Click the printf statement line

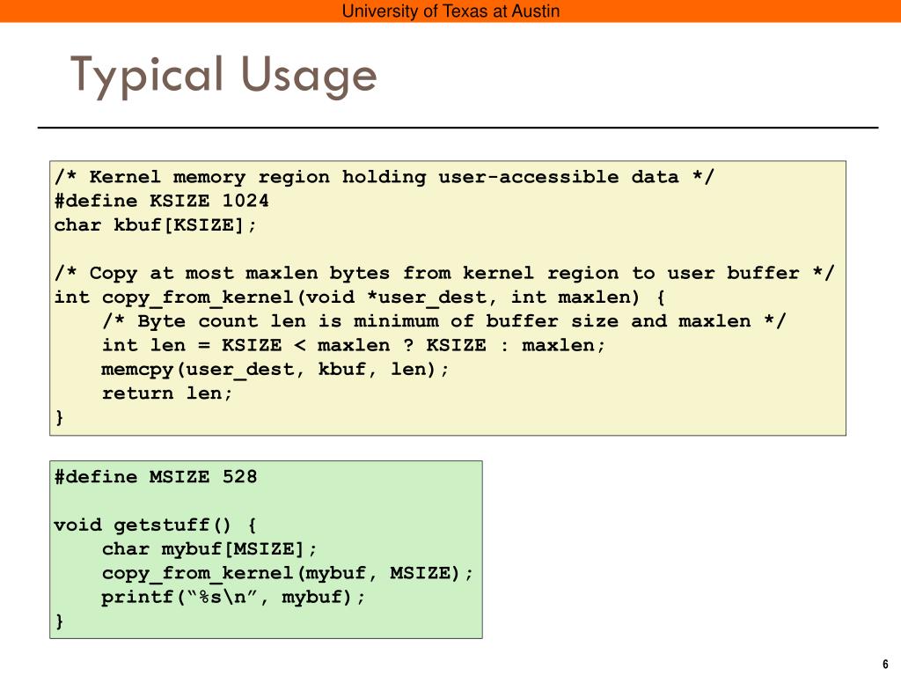[x=233, y=597]
